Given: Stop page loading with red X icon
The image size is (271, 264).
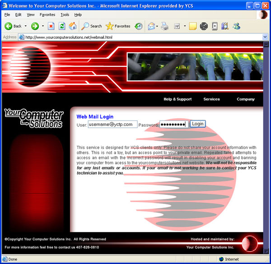Looking at the screenshot, I should (x=51, y=26).
